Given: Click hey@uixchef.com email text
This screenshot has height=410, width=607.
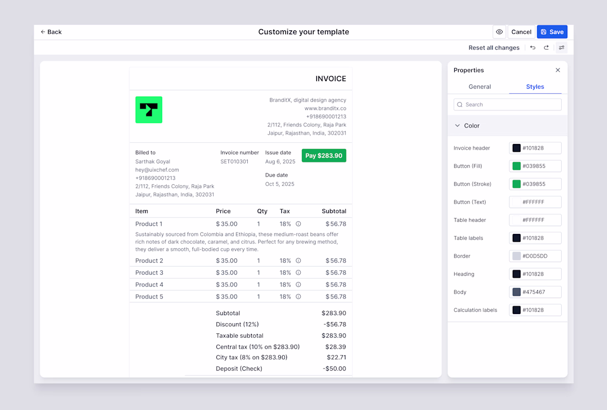Looking at the screenshot, I should click(x=157, y=169).
